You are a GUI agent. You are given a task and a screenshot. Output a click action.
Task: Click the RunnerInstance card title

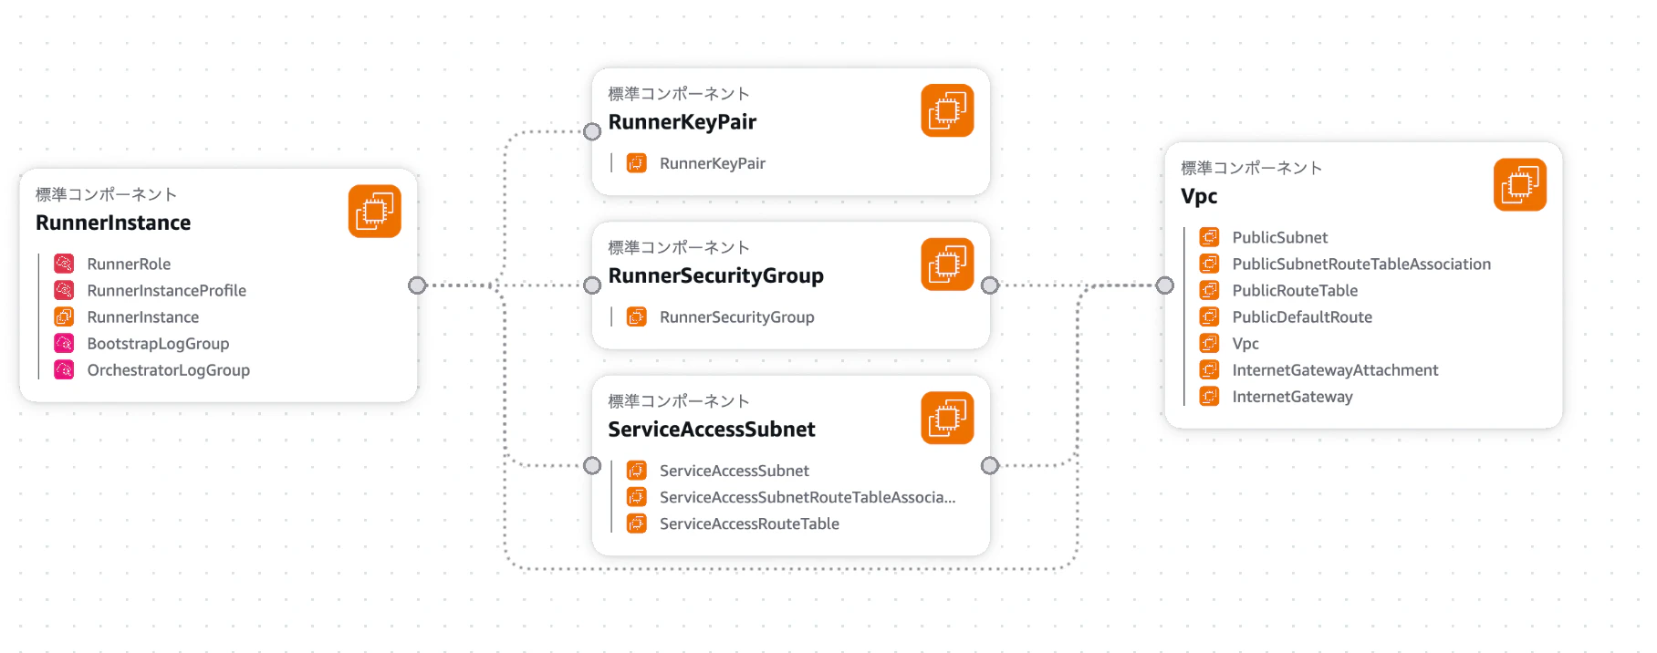click(113, 223)
